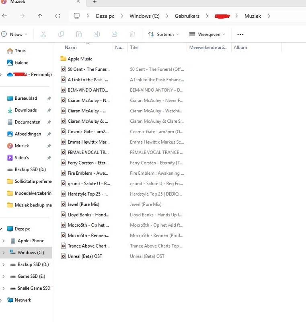Select the OneDrive Persoonlijk sidebar entry

tap(29, 74)
